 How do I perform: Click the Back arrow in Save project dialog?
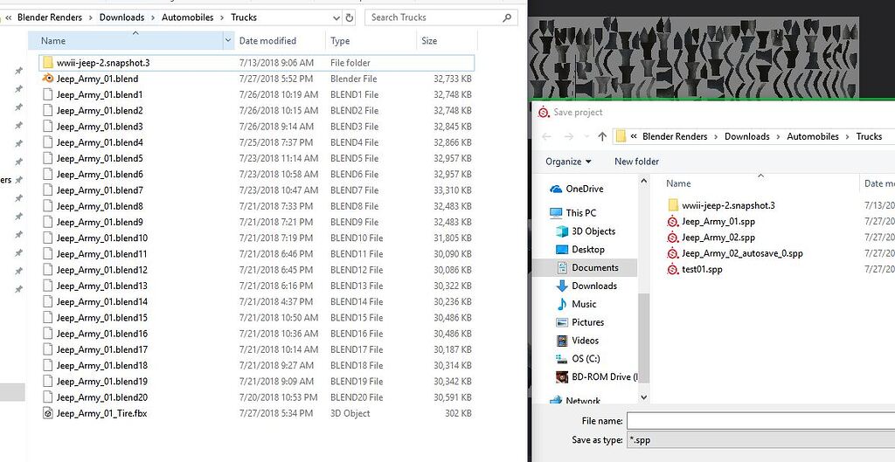pos(547,136)
